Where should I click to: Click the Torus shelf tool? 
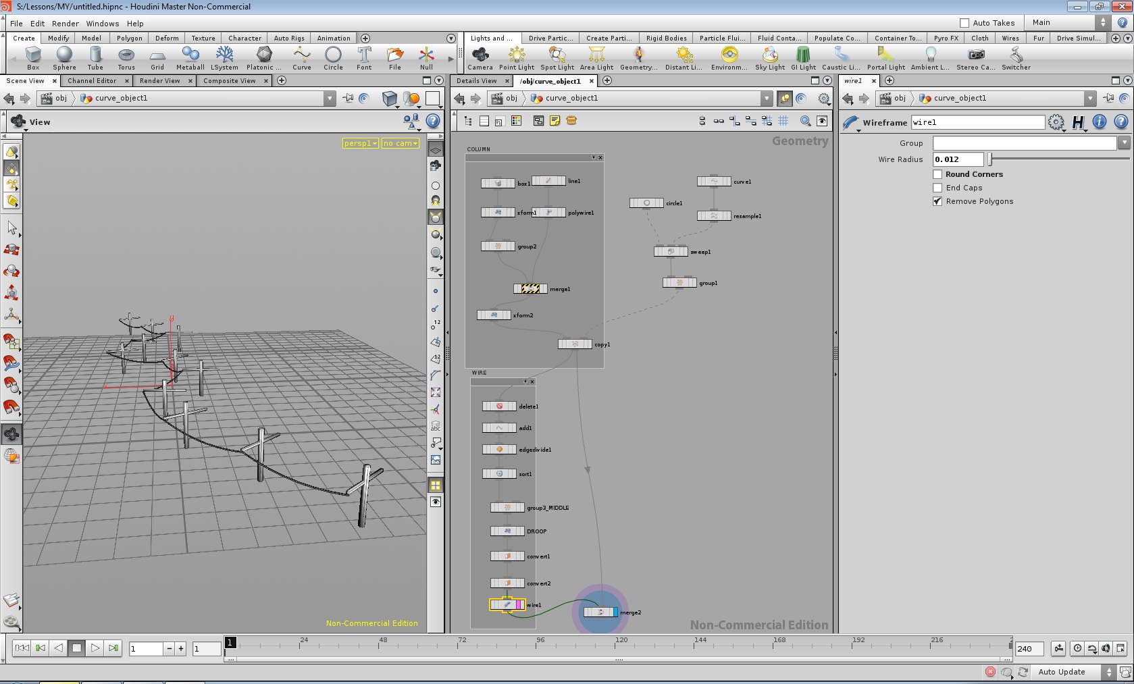[x=126, y=57]
